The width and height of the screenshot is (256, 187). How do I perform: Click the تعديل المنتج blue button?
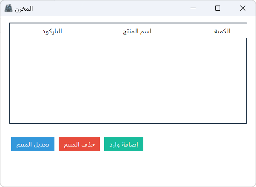coord(33,144)
